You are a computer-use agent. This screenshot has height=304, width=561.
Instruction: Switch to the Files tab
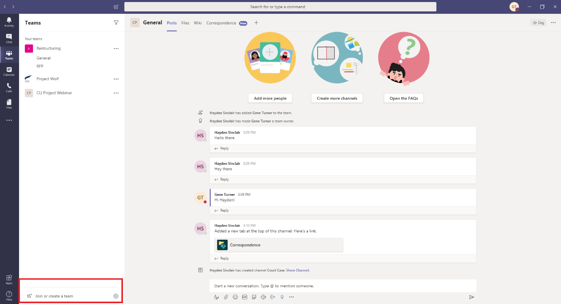(x=185, y=23)
